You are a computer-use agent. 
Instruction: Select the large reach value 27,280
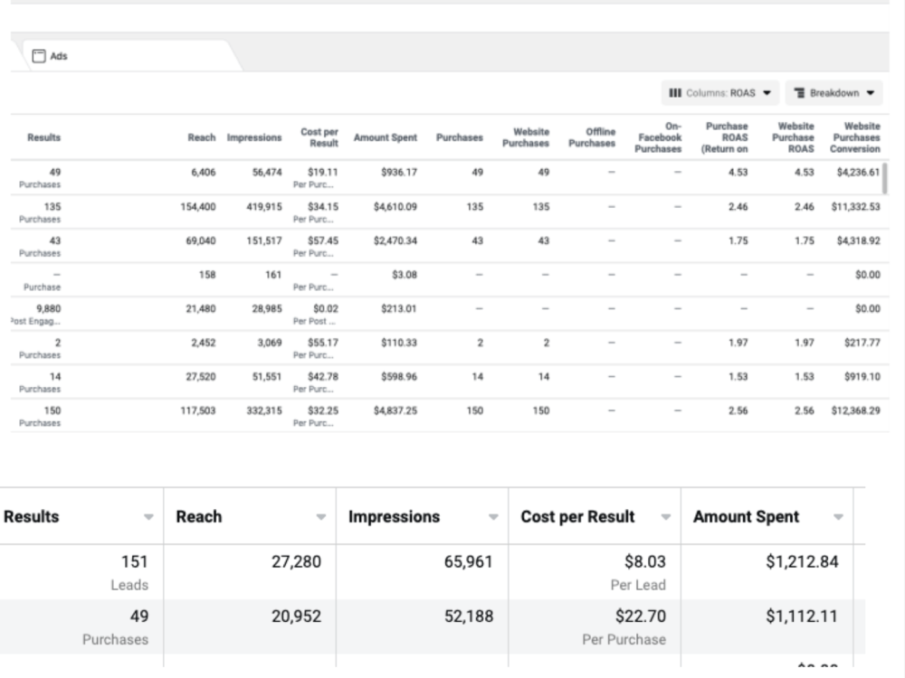coord(296,561)
